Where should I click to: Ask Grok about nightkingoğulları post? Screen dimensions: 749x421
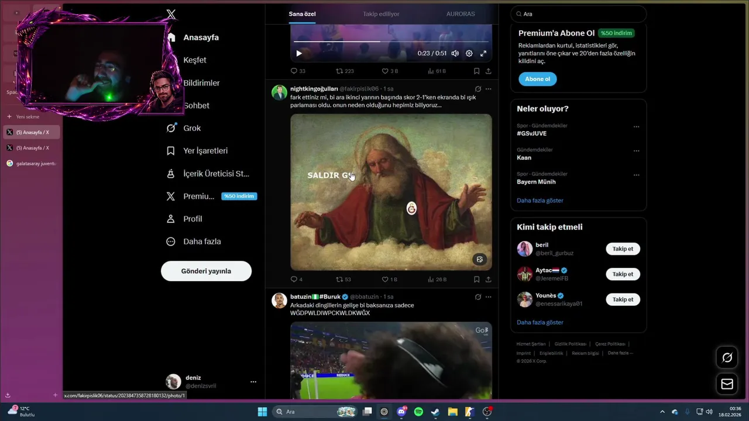(x=478, y=89)
